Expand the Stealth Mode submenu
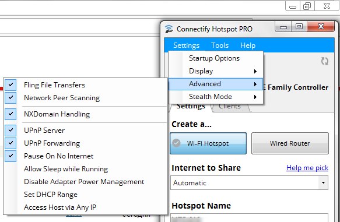The width and height of the screenshot is (340, 222). point(216,97)
